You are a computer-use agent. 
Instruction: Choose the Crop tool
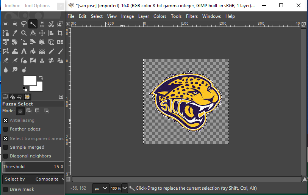tap(60, 33)
